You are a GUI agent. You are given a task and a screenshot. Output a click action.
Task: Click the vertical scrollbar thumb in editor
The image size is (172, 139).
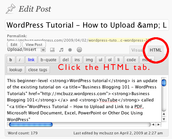pos(164,83)
